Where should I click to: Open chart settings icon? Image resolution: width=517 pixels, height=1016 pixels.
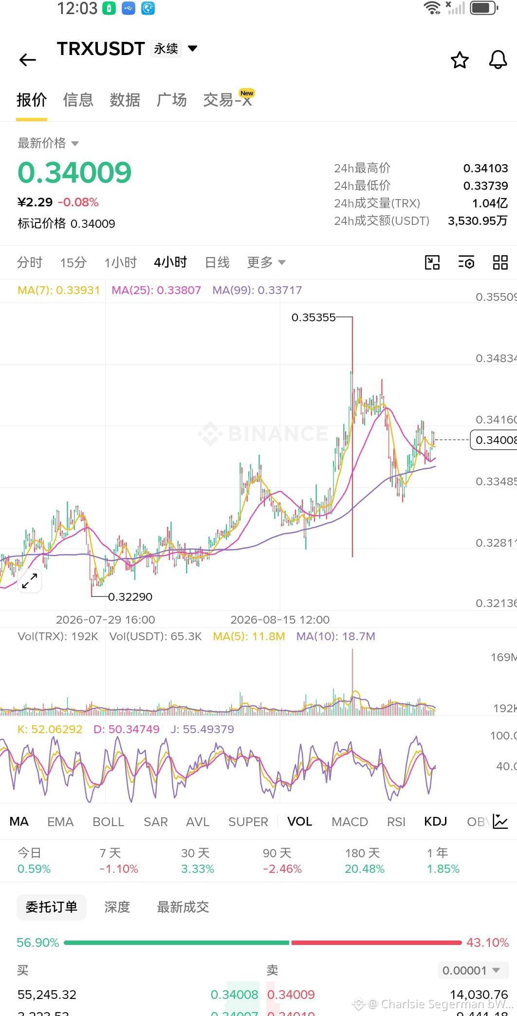coord(466,262)
